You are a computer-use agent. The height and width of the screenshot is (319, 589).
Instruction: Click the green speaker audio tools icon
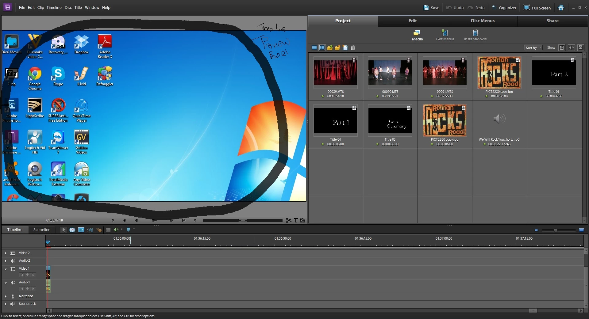(x=116, y=230)
